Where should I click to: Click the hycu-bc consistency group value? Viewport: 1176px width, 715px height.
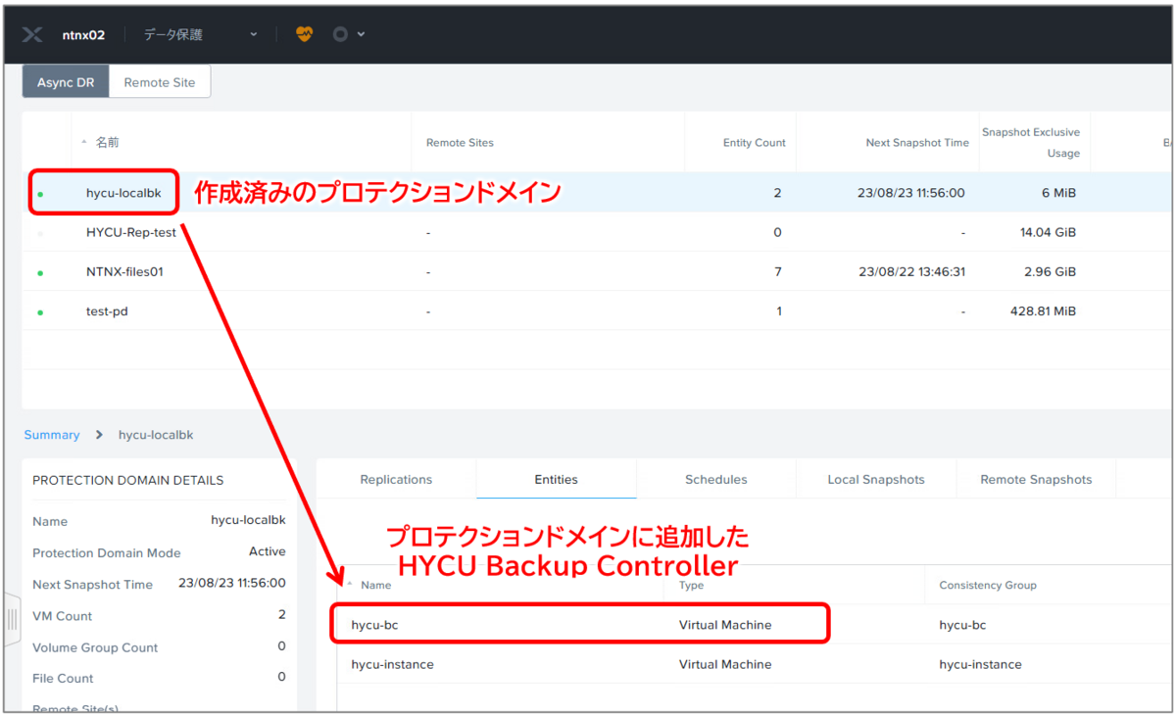coord(962,625)
